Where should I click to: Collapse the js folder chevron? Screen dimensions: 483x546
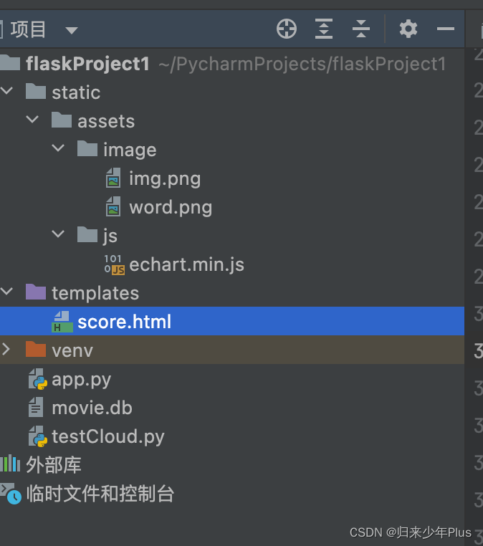58,234
